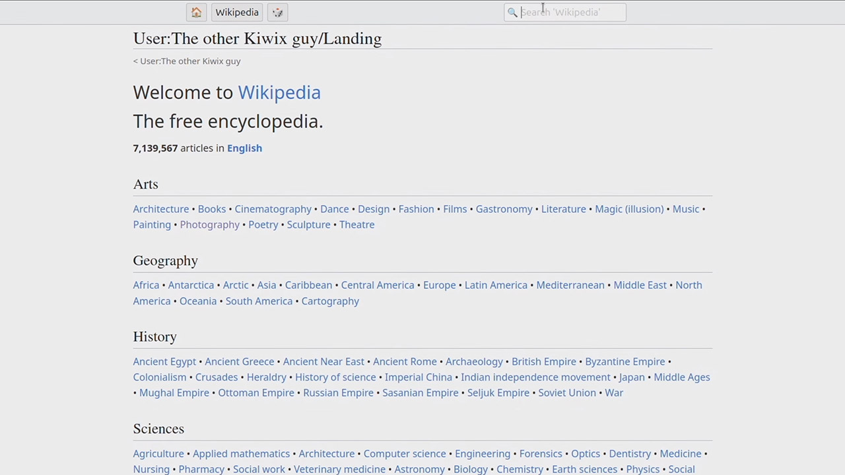This screenshot has height=475, width=845.
Task: Open the Latin America link
Action: tap(496, 285)
